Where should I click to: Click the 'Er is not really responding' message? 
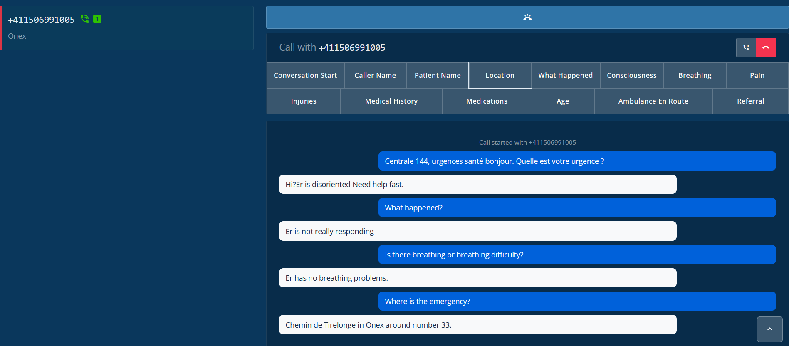(x=477, y=231)
